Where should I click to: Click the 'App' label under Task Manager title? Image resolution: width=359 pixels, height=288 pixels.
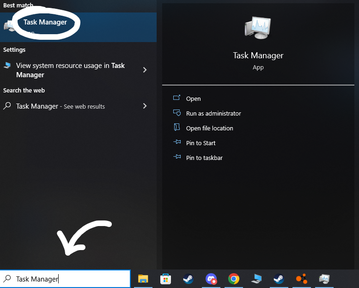click(258, 67)
